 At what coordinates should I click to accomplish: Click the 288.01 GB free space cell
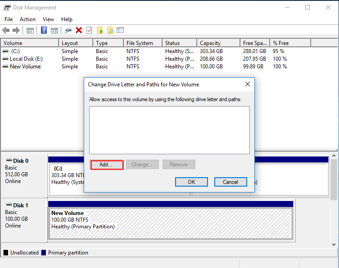254,51
